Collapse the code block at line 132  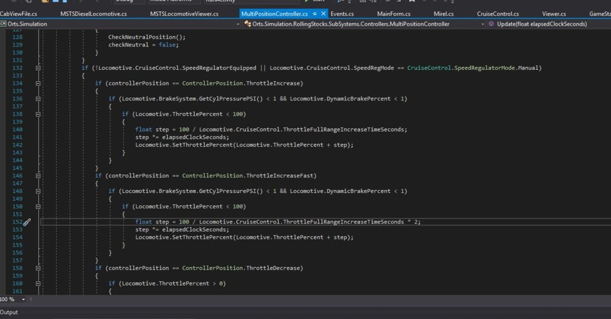pos(38,68)
